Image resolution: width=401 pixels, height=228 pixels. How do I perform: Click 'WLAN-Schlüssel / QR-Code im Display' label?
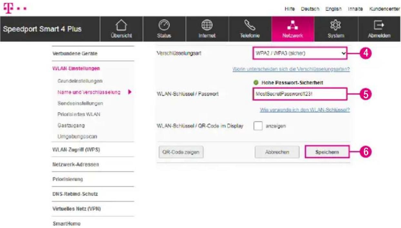(200, 126)
